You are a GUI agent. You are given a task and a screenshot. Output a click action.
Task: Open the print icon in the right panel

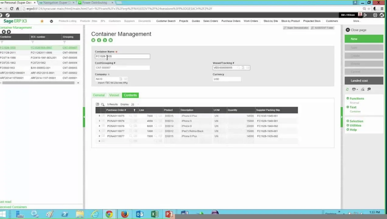(x=354, y=89)
